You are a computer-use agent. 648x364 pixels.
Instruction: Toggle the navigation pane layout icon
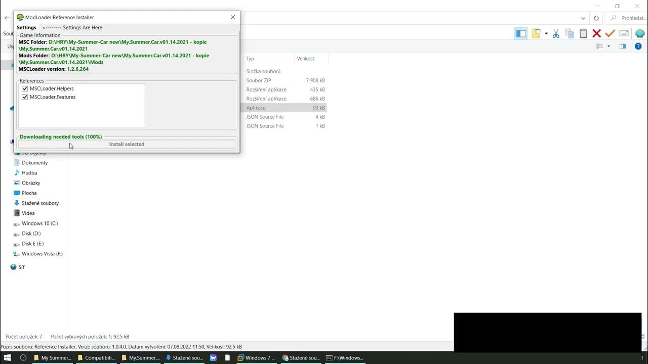pyautogui.click(x=521, y=33)
